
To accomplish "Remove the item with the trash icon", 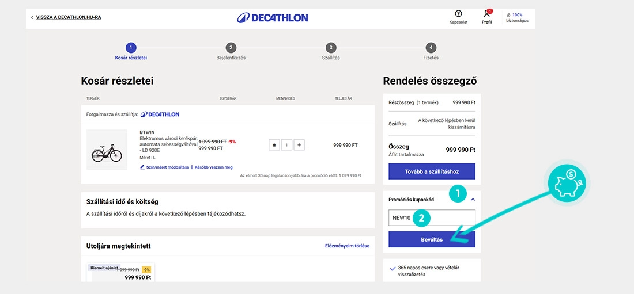I will point(274,145).
